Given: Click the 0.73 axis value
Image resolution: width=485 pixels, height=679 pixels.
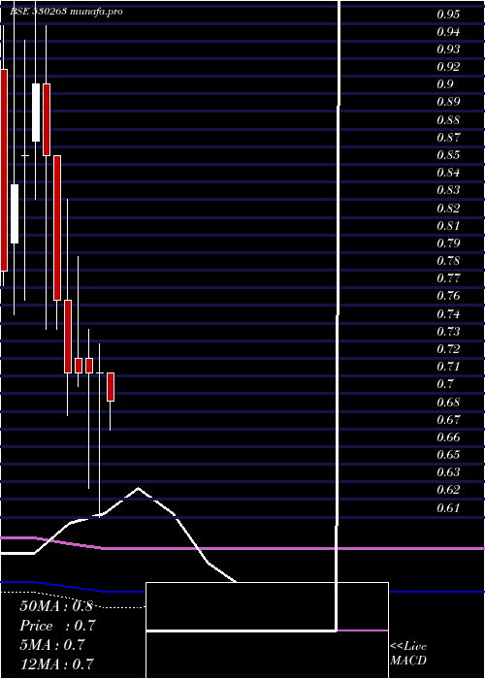Looking at the screenshot, I should [448, 332].
